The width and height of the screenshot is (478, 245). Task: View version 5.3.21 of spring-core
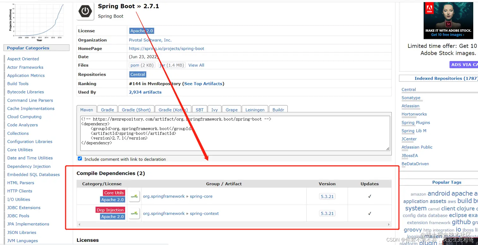pos(327,196)
